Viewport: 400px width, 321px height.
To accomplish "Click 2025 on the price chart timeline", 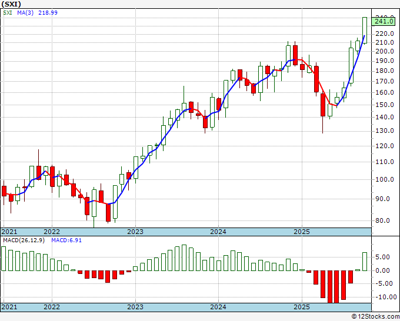I will pos(302,232).
